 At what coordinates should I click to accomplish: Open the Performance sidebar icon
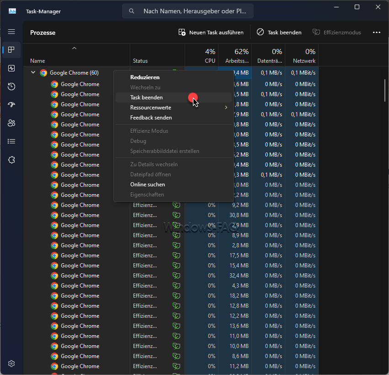coord(11,68)
